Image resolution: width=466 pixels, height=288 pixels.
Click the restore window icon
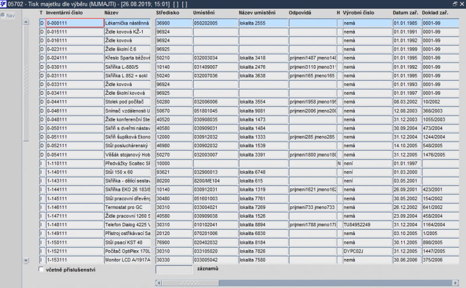tap(455, 4)
